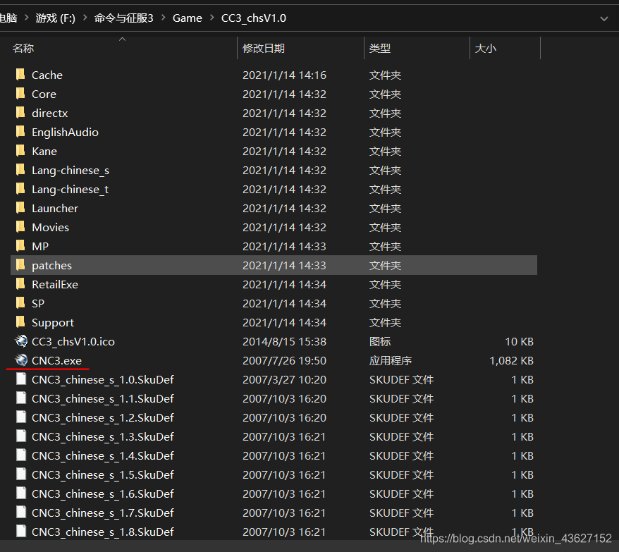Open the address bar history dropdown
The image size is (619, 552).
click(603, 18)
